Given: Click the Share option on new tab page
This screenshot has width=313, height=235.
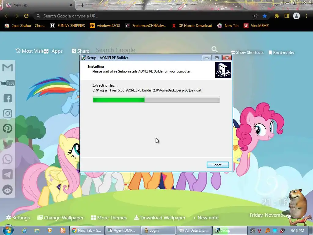Looking at the screenshot, I should point(81,51).
